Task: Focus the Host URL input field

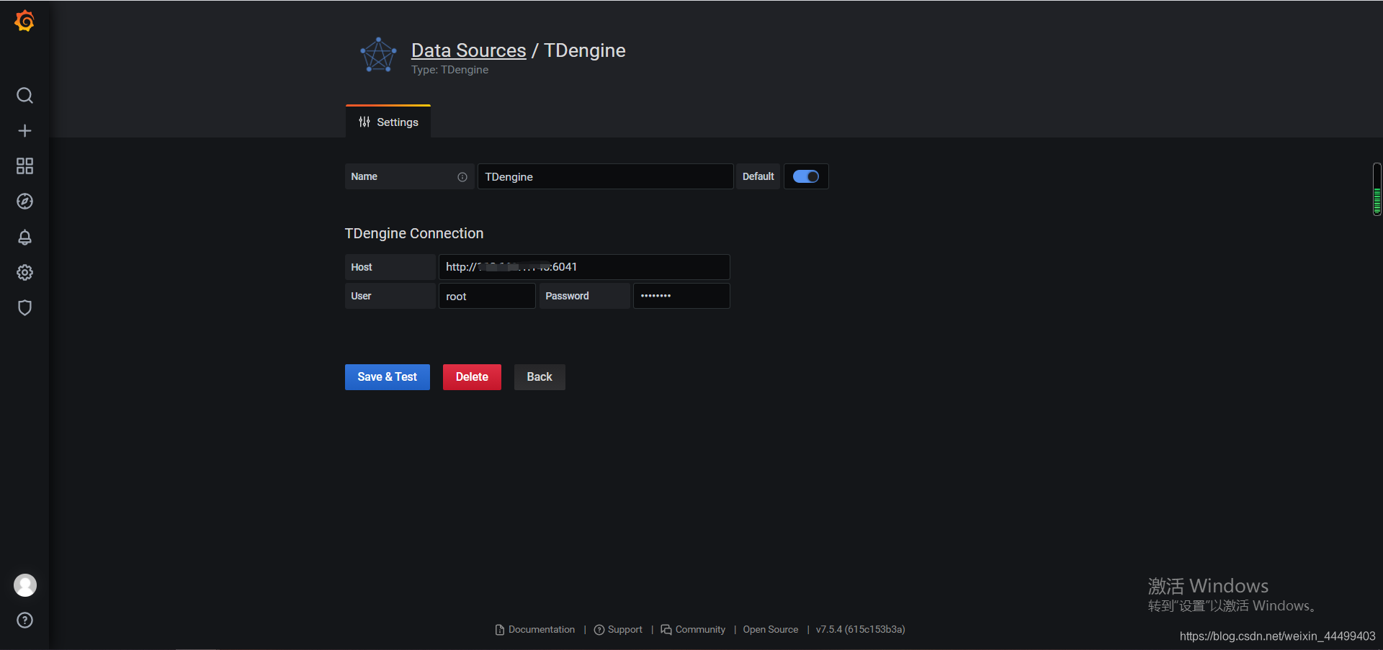Action: (x=584, y=267)
